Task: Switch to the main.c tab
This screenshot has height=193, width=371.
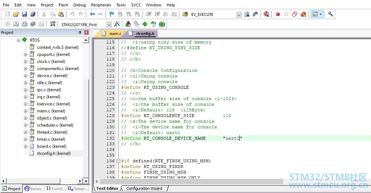Action: pos(112,34)
